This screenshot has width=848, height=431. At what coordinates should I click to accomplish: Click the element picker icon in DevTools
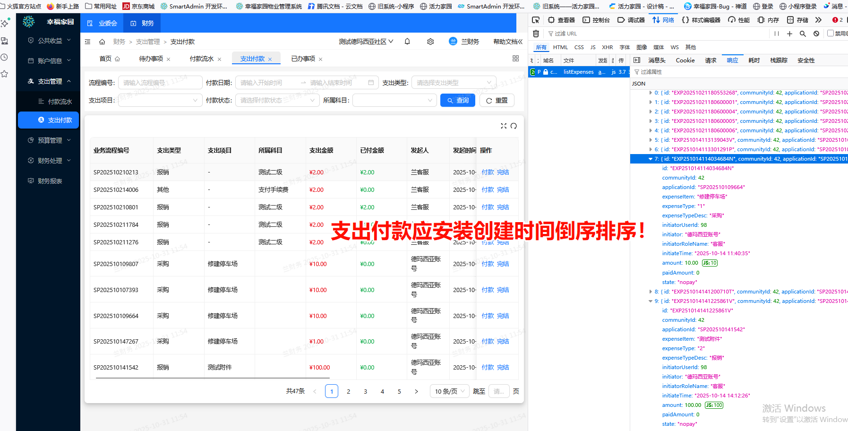(536, 20)
